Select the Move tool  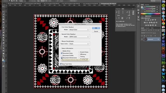click(3, 6)
